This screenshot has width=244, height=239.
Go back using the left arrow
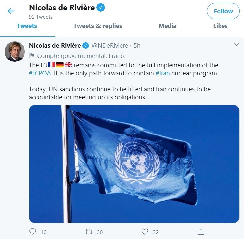tap(11, 11)
